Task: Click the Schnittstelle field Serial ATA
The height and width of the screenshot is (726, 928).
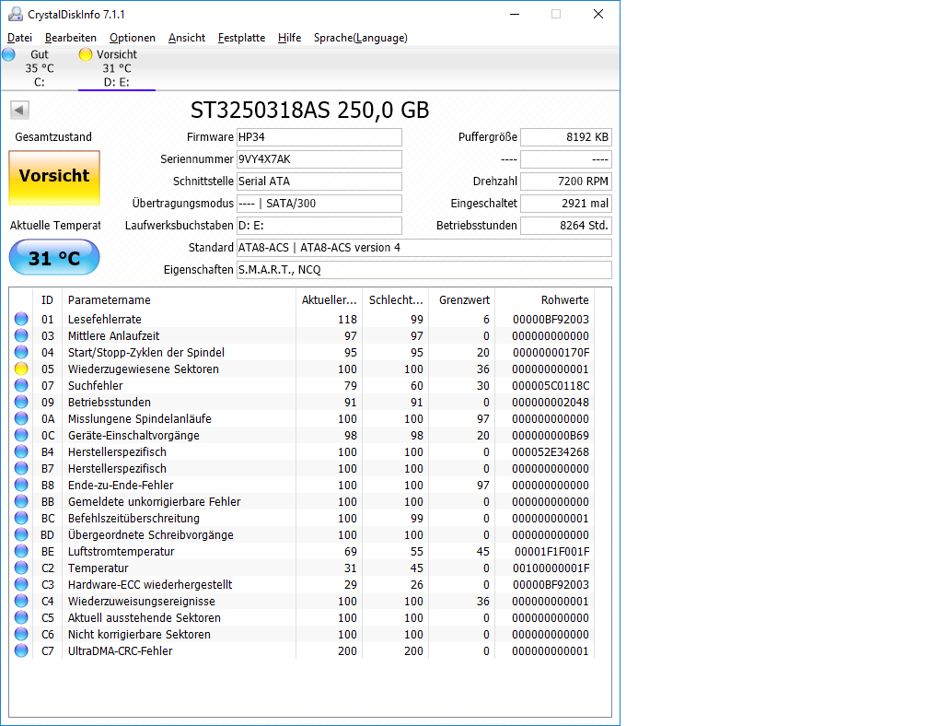Action: pyautogui.click(x=319, y=181)
